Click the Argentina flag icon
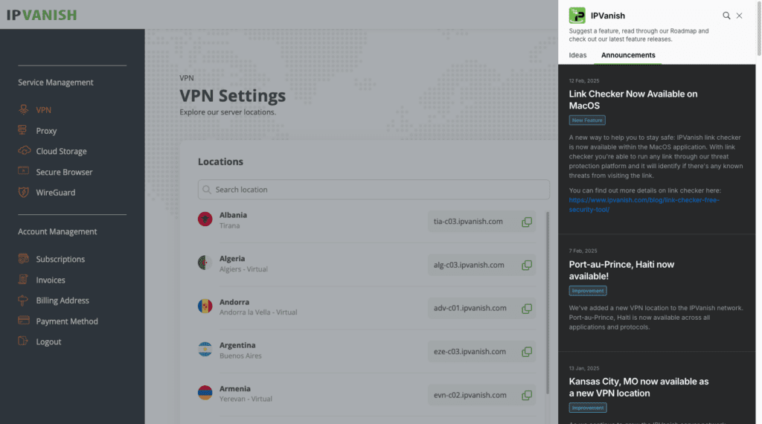The width and height of the screenshot is (762, 424). coord(205,349)
